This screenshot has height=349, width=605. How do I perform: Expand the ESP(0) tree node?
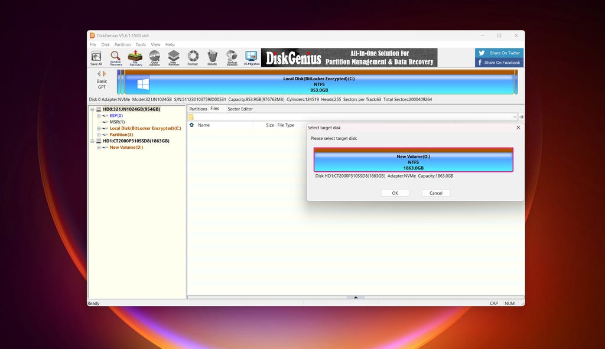[x=99, y=116]
